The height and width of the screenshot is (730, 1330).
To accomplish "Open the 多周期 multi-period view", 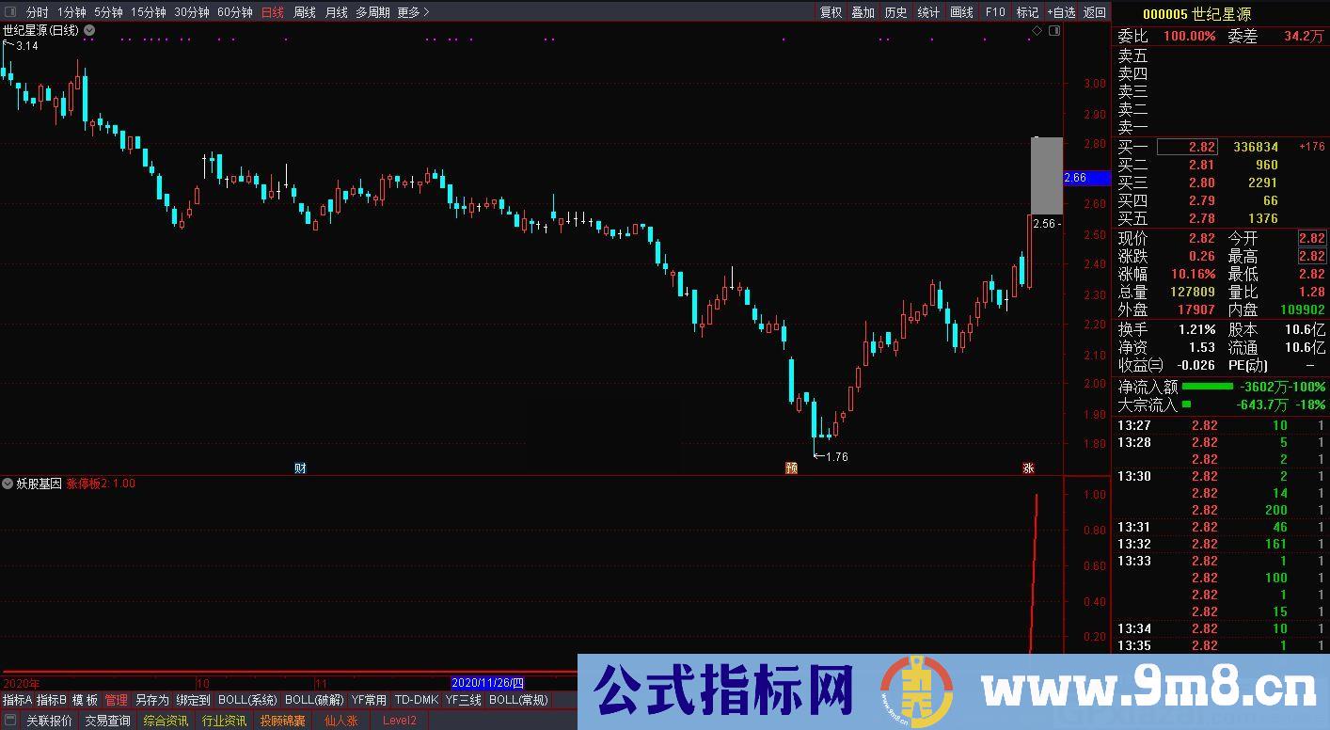I will click(372, 12).
